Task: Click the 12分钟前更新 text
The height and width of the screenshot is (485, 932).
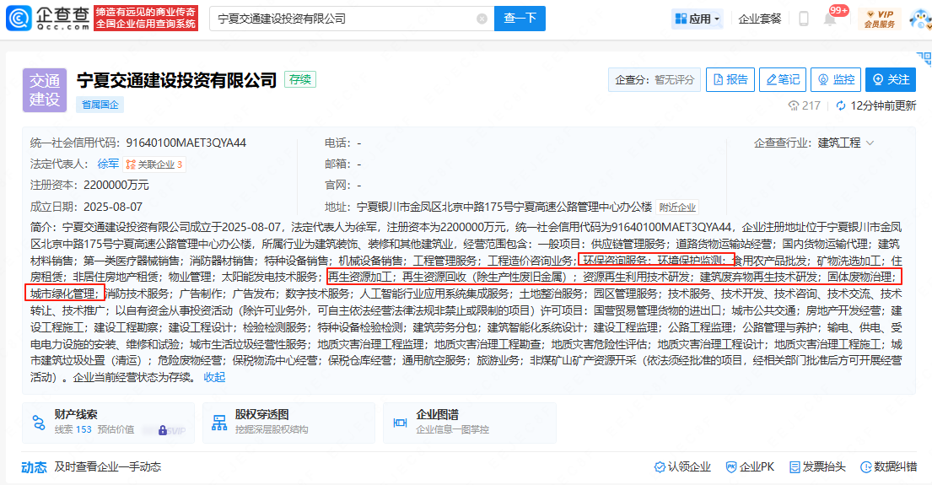Action: pos(883,105)
